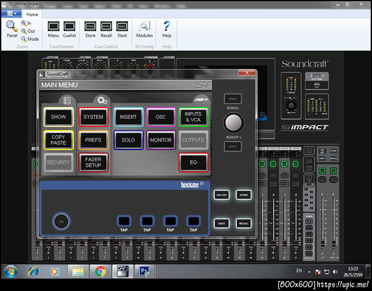Open the SOLO menu

[x=128, y=140]
